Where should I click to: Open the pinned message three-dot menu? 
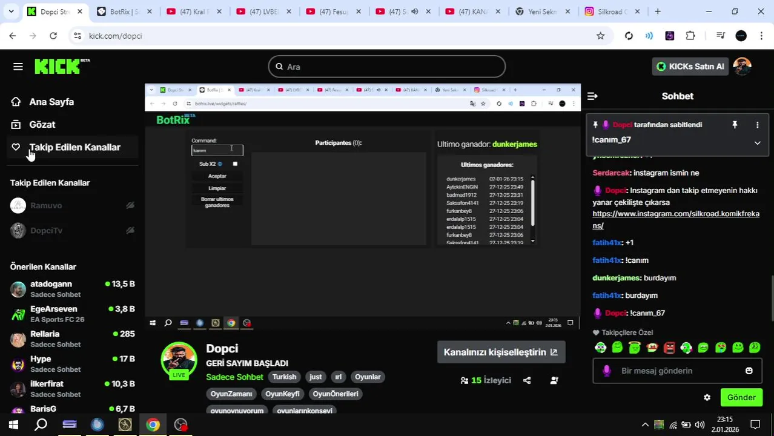click(757, 125)
